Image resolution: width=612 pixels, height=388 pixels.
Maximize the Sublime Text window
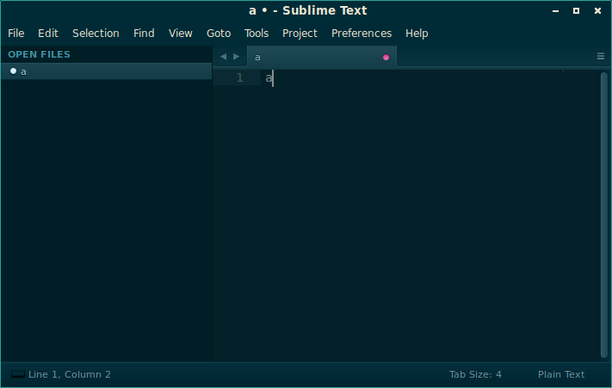576,11
